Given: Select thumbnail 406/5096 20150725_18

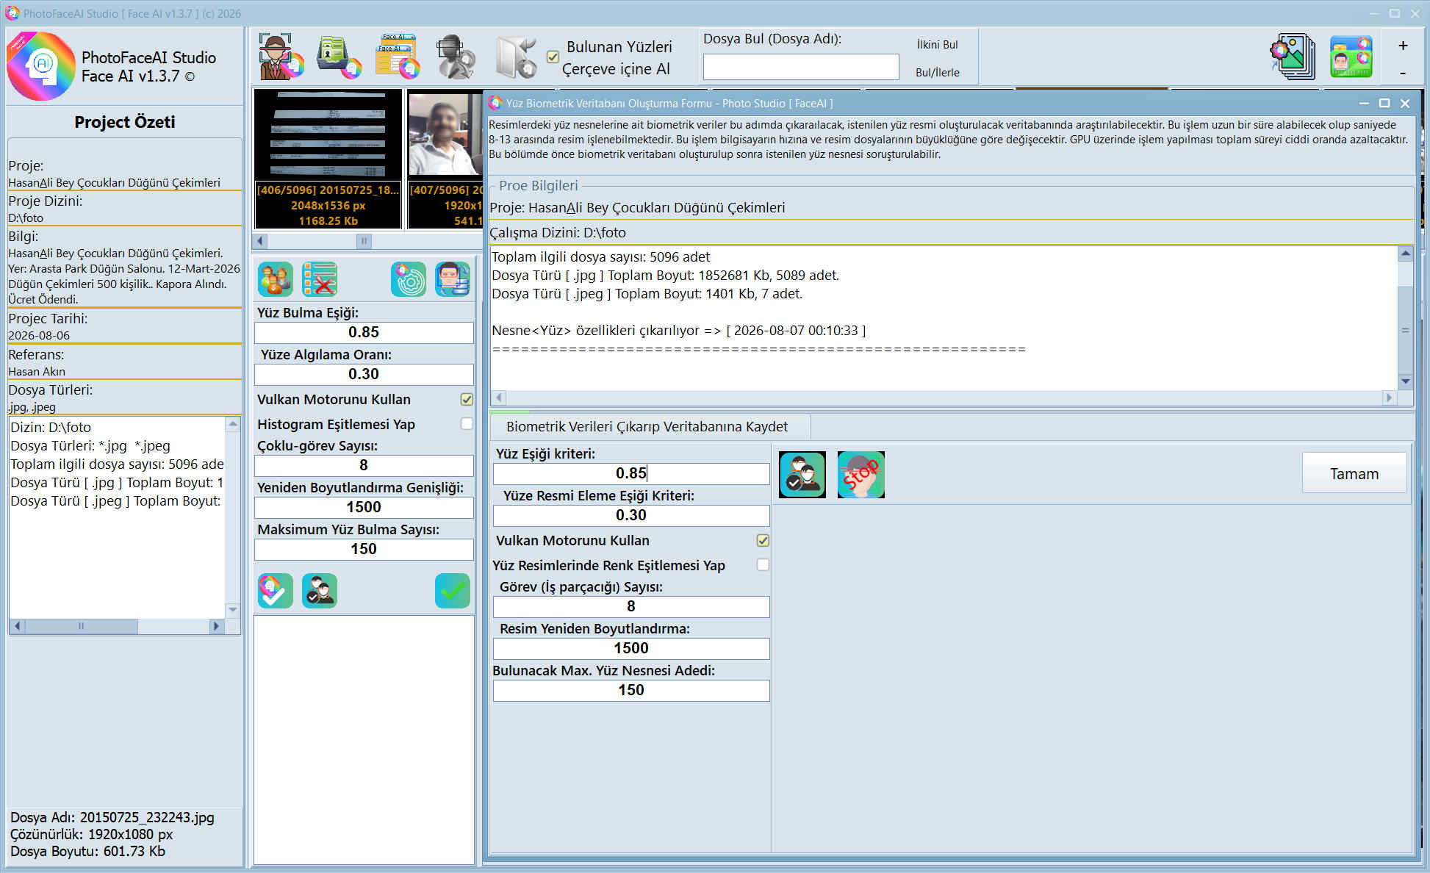Looking at the screenshot, I should coord(328,159).
